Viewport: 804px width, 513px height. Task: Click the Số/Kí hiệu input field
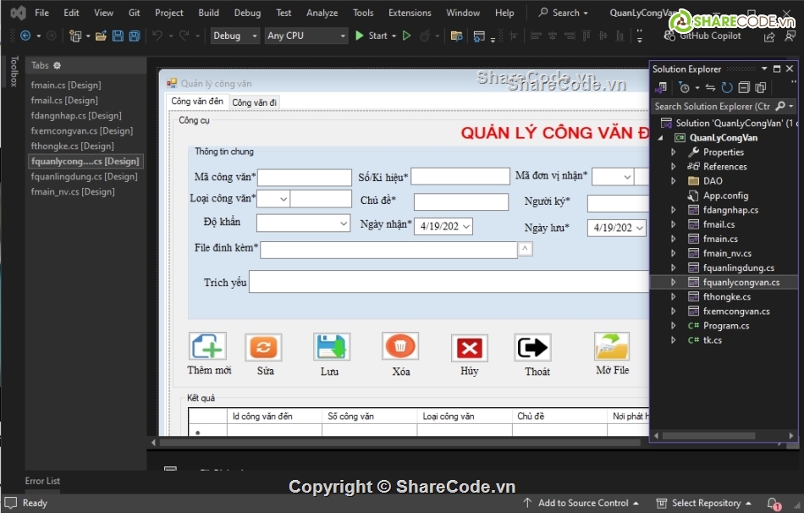tap(460, 176)
